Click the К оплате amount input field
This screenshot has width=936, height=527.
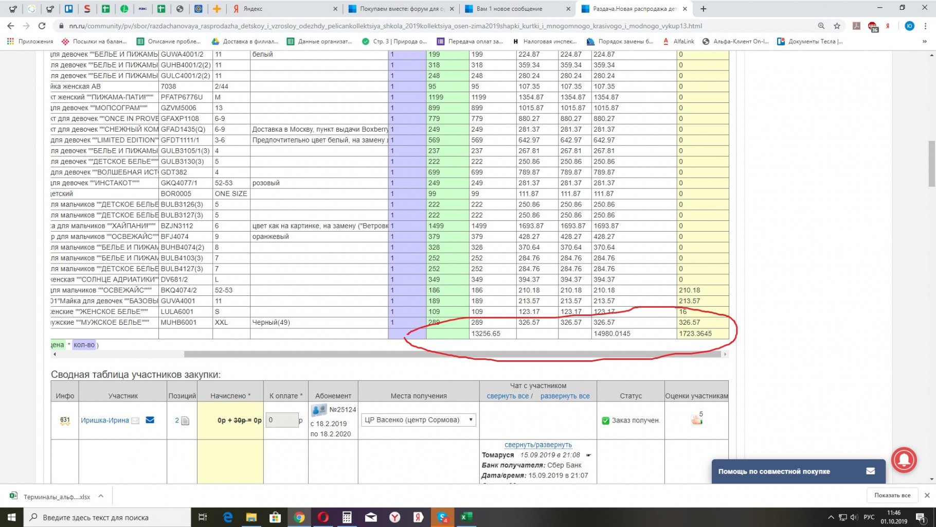281,420
